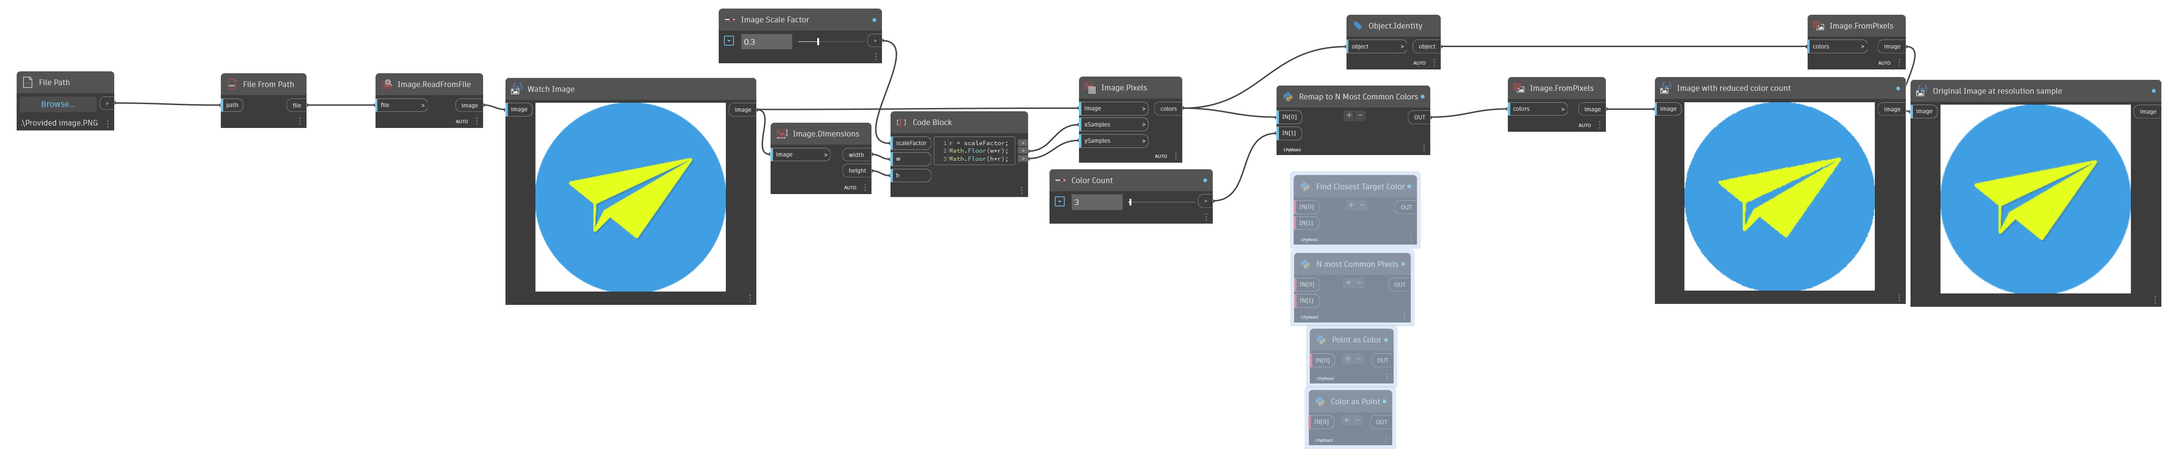Click Python icon on Color as Point node

click(1320, 402)
